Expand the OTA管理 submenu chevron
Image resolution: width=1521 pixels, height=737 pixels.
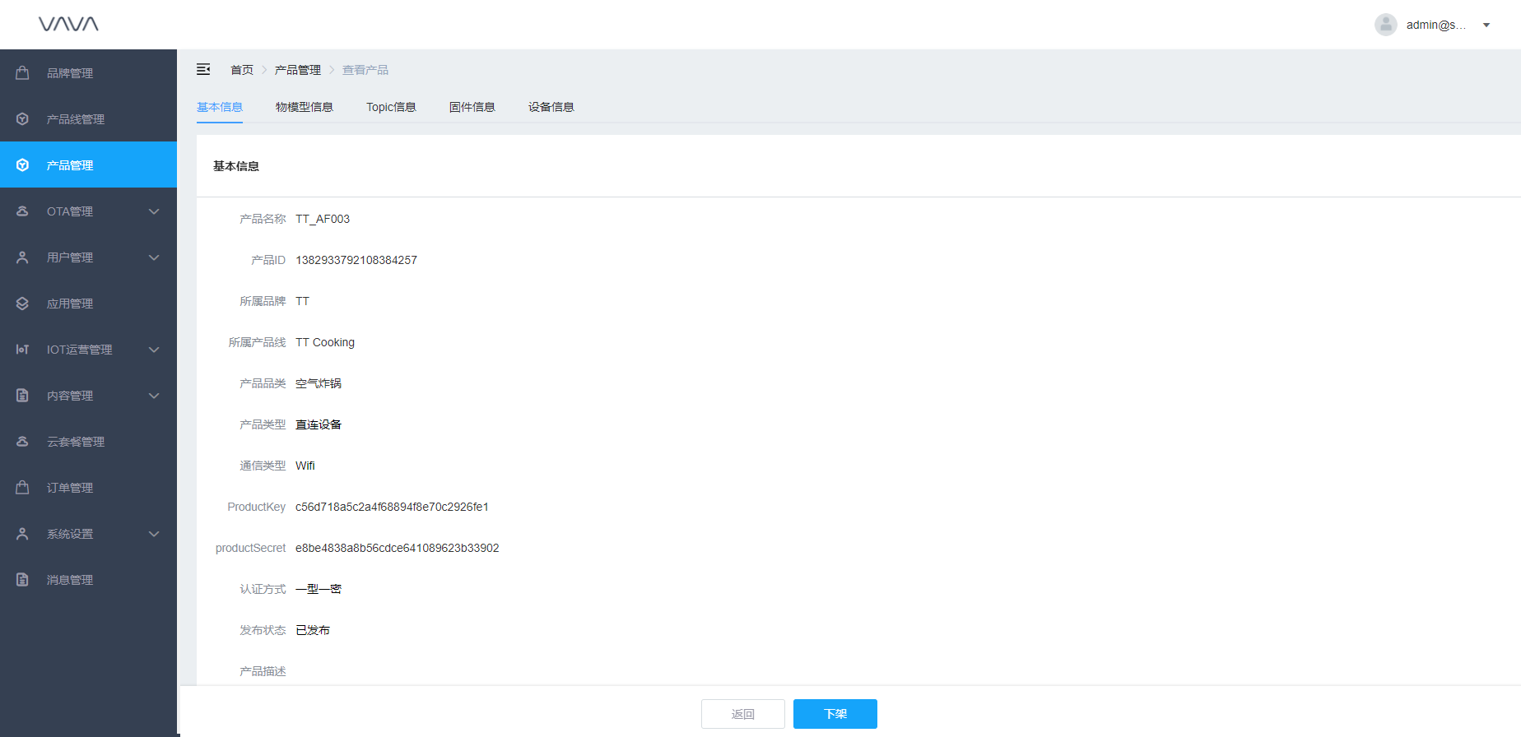(154, 211)
